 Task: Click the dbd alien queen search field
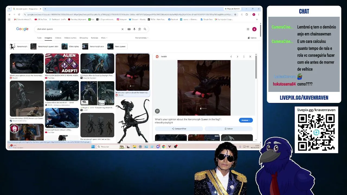[x=79, y=29]
